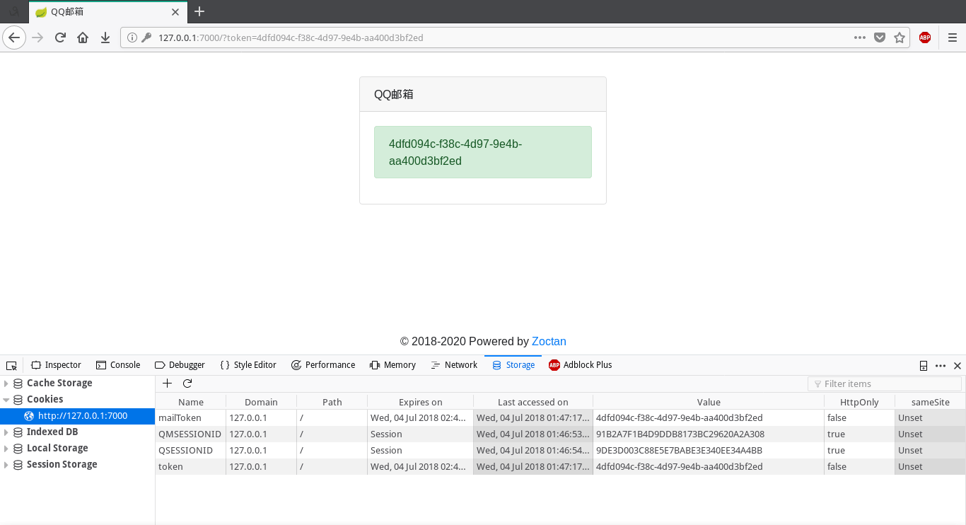Viewport: 966px width, 525px height.
Task: Switch to the Console devtools tab
Action: [x=118, y=365]
